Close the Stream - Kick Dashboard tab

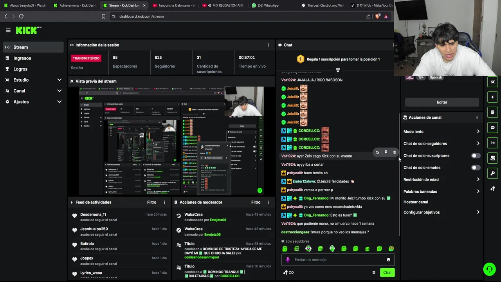tap(144, 5)
